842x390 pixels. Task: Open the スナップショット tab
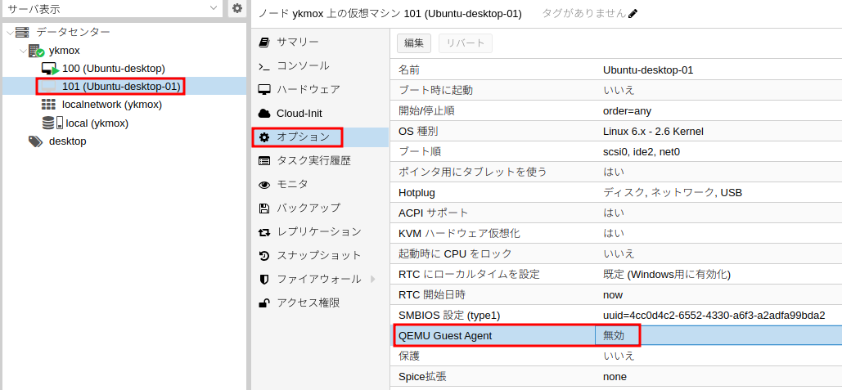click(321, 255)
